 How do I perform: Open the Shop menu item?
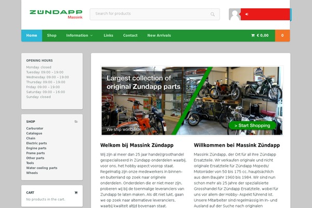click(51, 35)
